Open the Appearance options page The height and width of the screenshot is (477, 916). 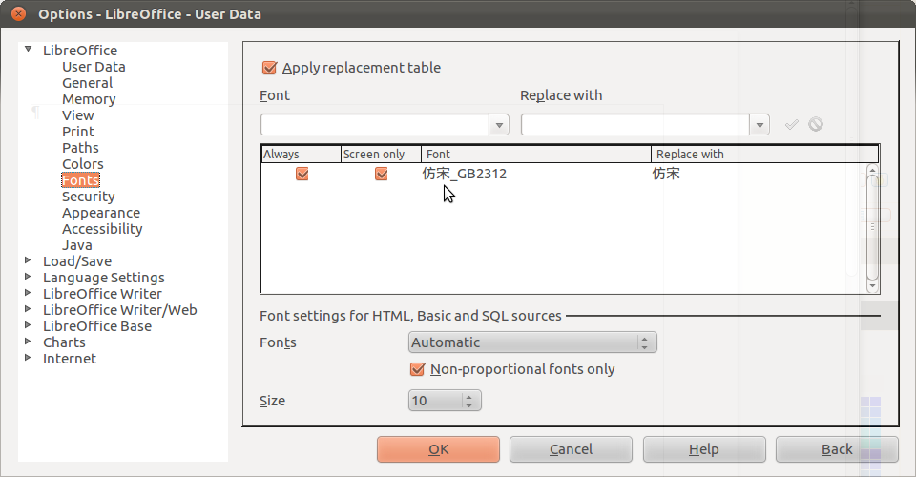pos(101,213)
